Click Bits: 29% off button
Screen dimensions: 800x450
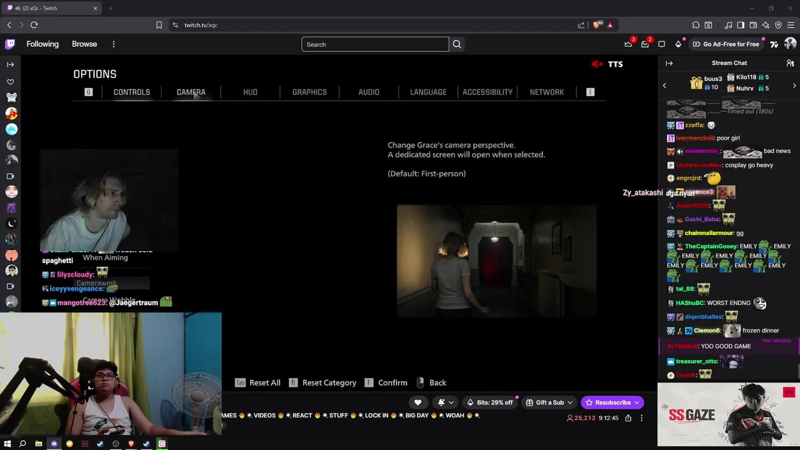pyautogui.click(x=490, y=402)
